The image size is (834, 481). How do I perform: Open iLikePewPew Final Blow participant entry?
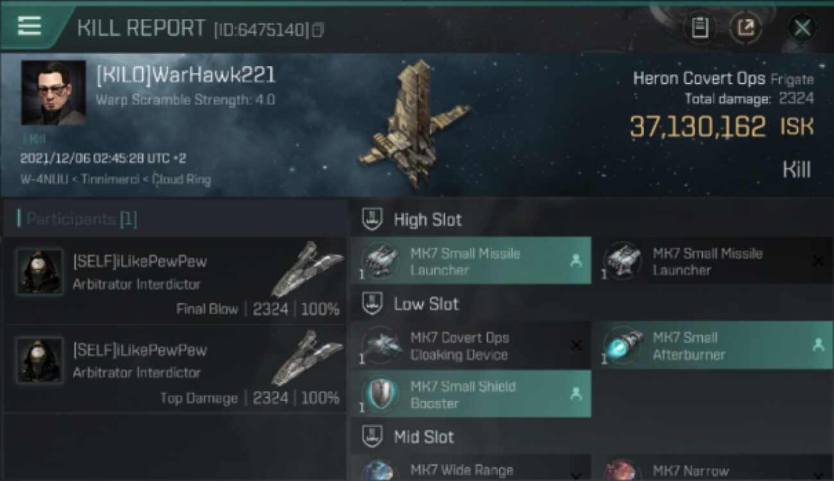click(x=174, y=280)
